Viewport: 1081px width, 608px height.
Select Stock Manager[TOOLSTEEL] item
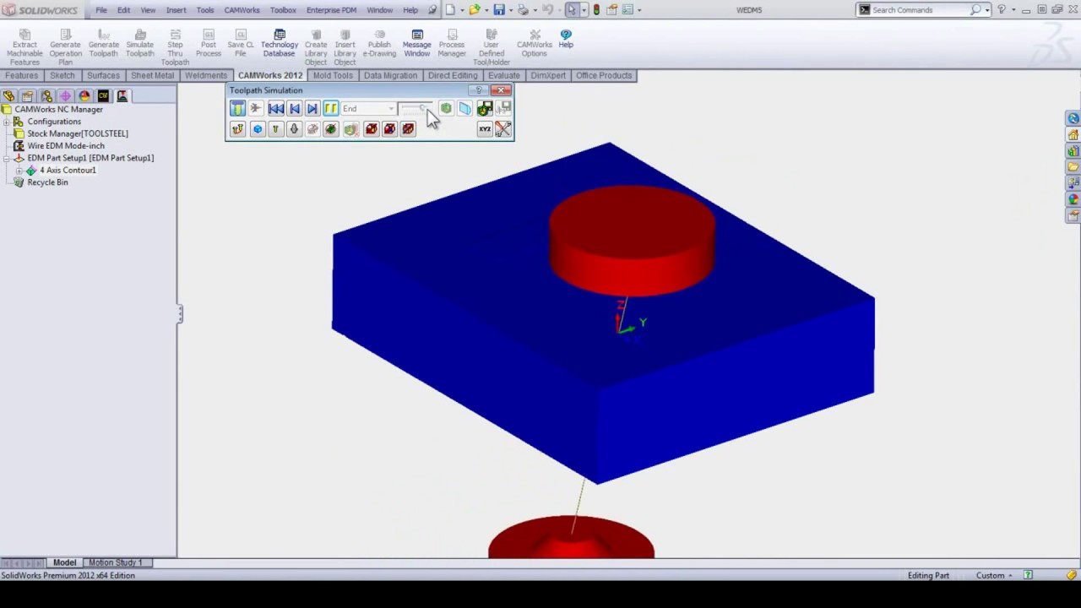(78, 133)
